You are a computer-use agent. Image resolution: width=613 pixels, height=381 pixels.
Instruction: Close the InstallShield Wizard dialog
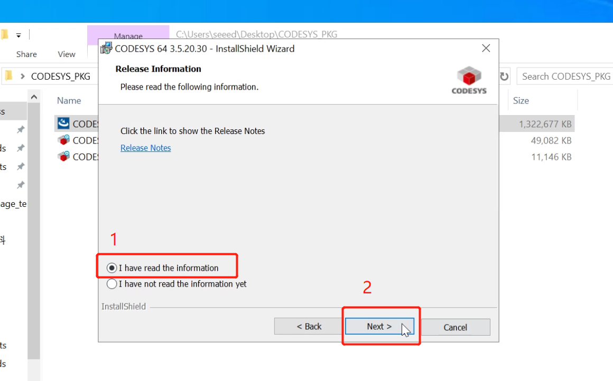[486, 48]
